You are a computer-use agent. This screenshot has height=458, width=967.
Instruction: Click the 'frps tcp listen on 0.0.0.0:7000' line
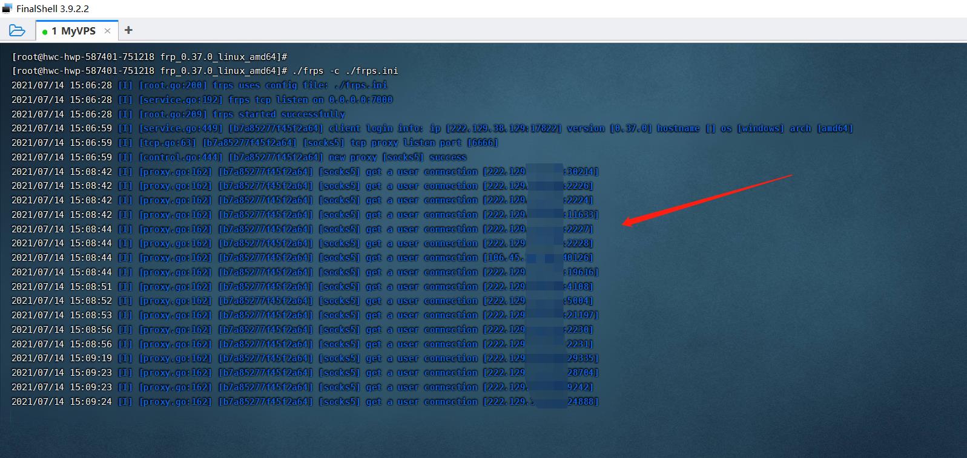tap(202, 100)
